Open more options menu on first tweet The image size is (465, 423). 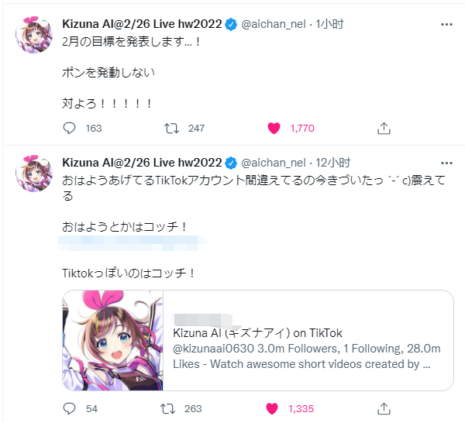click(x=446, y=24)
